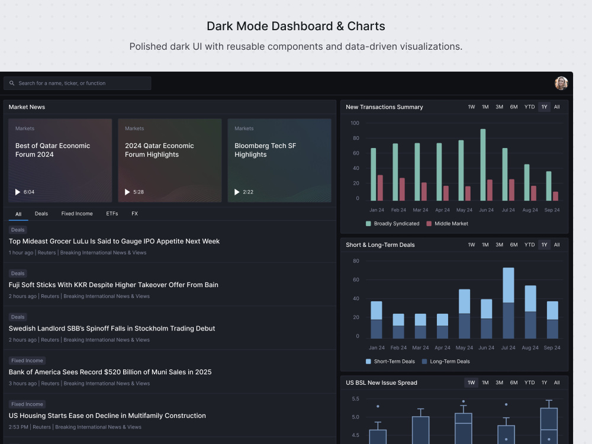Set US BSL New Issue Spread range to 1Y
592x444 pixels.
pos(544,382)
